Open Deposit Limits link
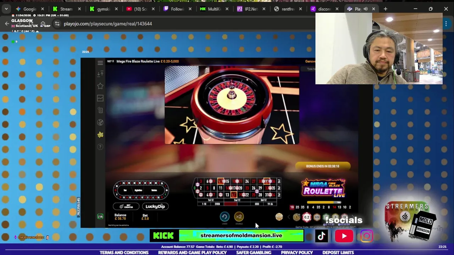The width and height of the screenshot is (454, 255). (x=338, y=253)
